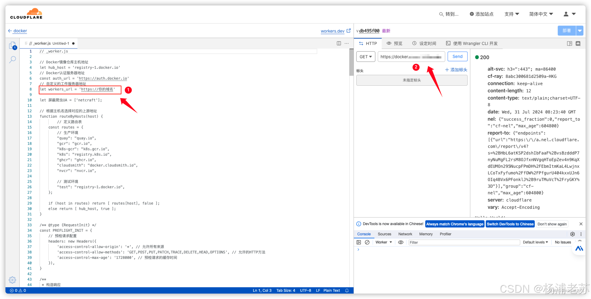Click LF line ending in status bar
This screenshot has width=591, height=299.
pos(318,291)
